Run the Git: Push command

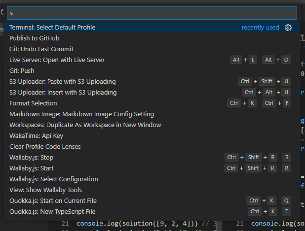pos(152,70)
